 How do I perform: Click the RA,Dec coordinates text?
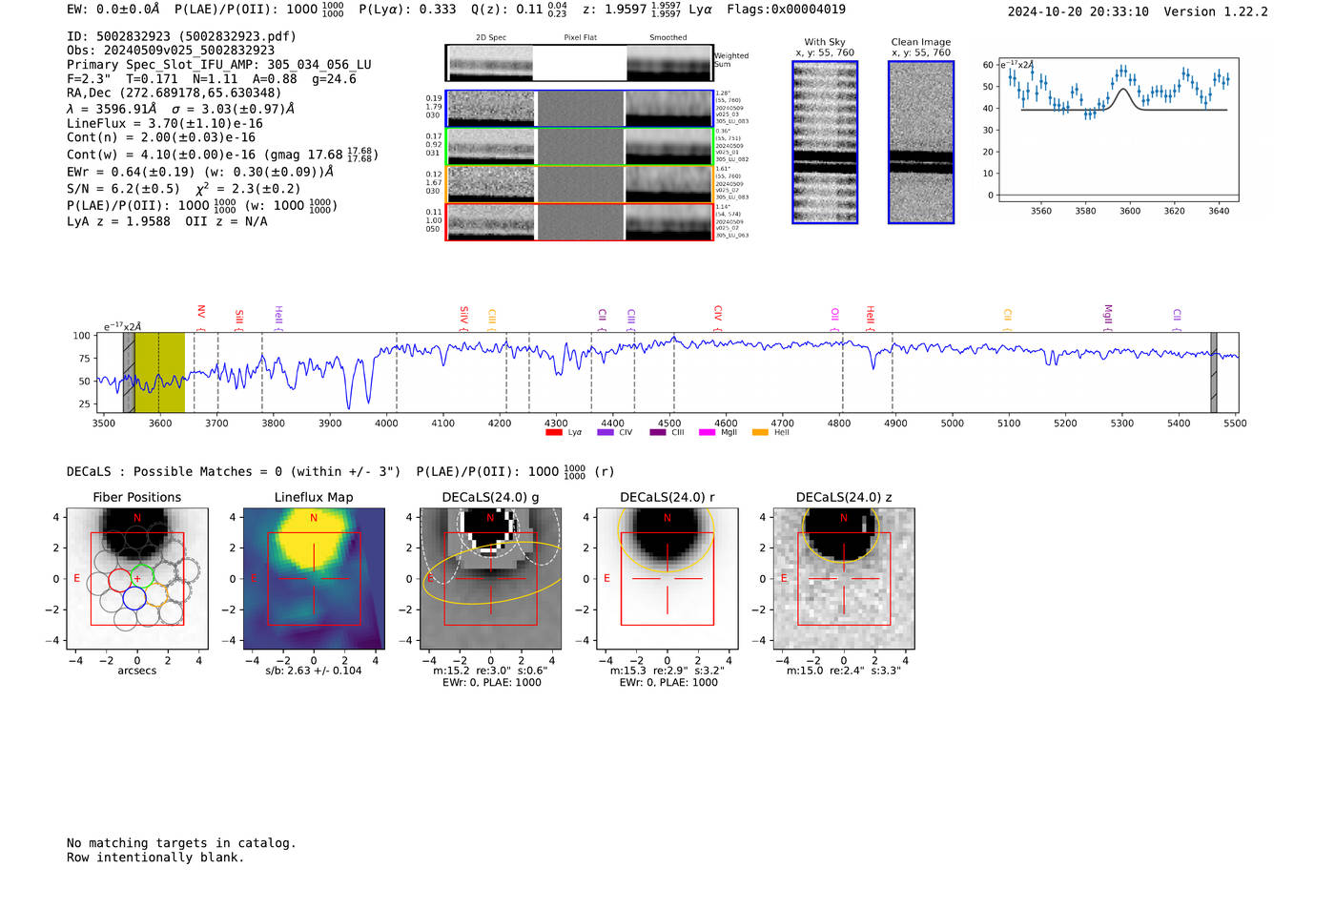coord(175,93)
